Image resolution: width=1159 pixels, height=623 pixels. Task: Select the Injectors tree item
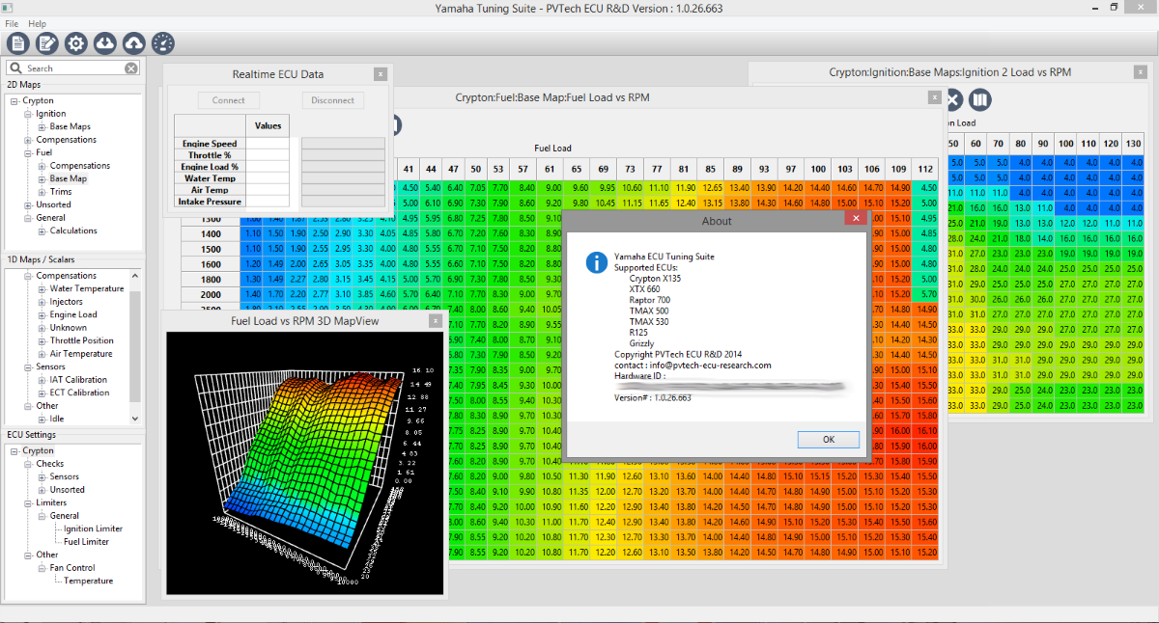(x=67, y=302)
